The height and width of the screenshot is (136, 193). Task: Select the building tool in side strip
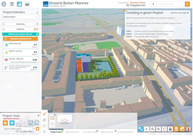coord(44,120)
